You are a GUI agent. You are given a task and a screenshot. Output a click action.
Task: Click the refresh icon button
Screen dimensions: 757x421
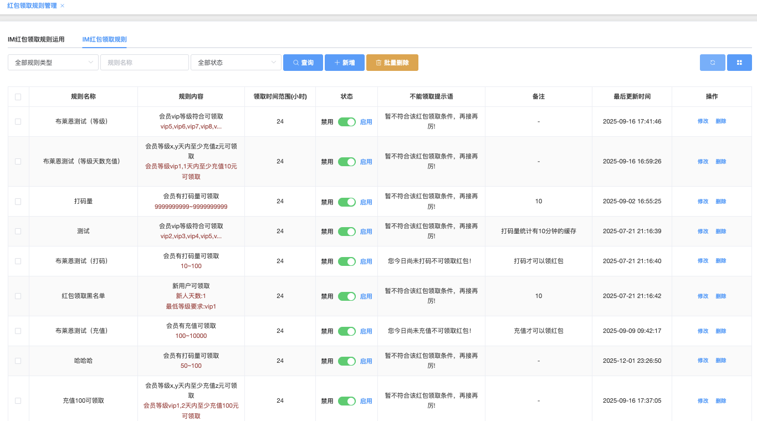click(x=712, y=63)
